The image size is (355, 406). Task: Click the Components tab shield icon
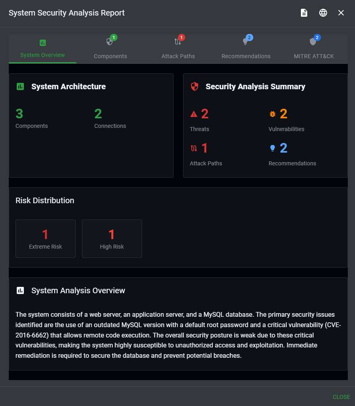pos(109,42)
